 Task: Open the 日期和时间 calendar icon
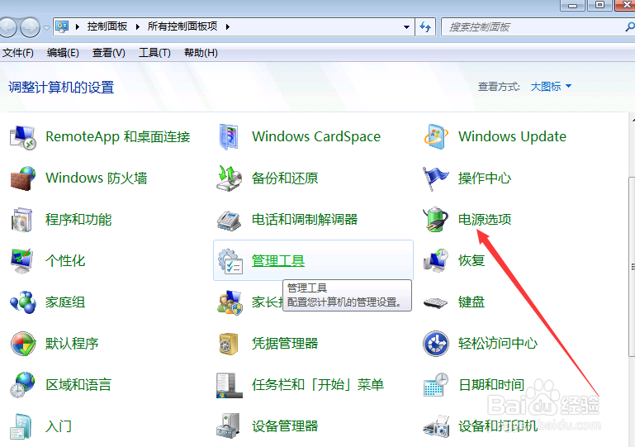(x=436, y=385)
